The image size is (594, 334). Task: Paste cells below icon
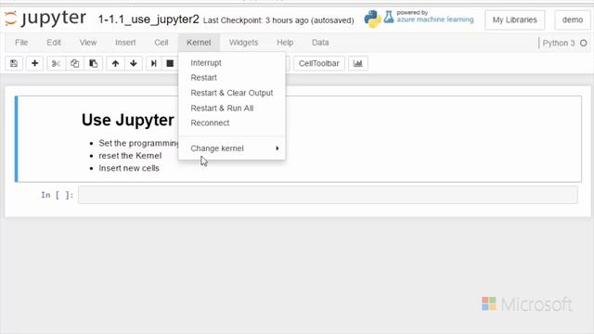pos(93,63)
